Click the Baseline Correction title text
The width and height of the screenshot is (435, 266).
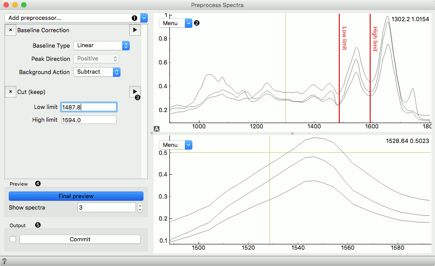coord(43,30)
